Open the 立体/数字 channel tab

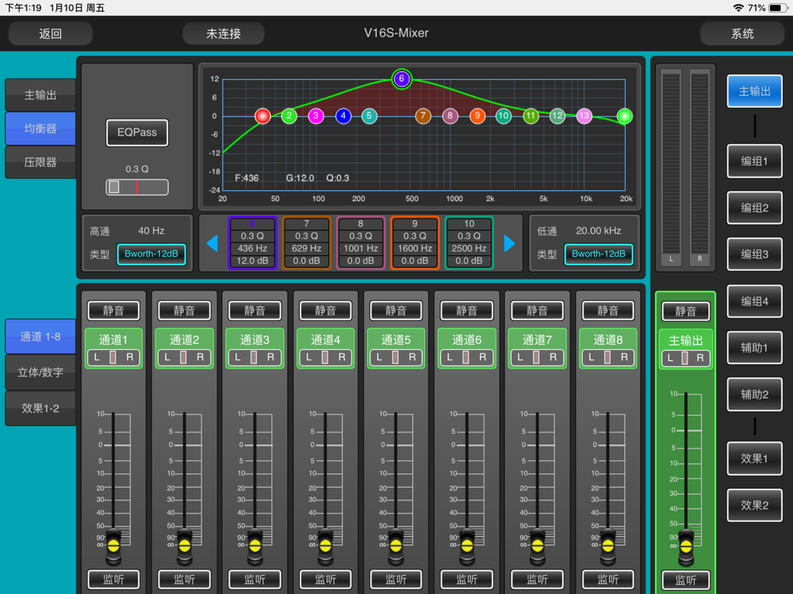coord(40,372)
